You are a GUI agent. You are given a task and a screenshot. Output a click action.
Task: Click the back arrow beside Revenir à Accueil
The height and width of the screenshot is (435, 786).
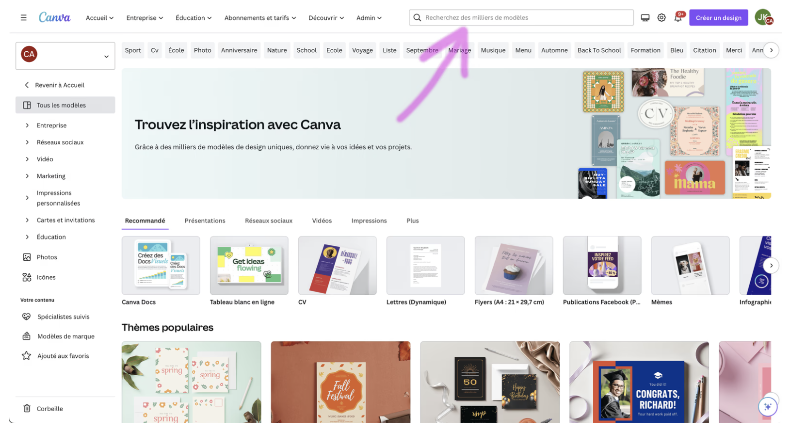[x=27, y=85]
